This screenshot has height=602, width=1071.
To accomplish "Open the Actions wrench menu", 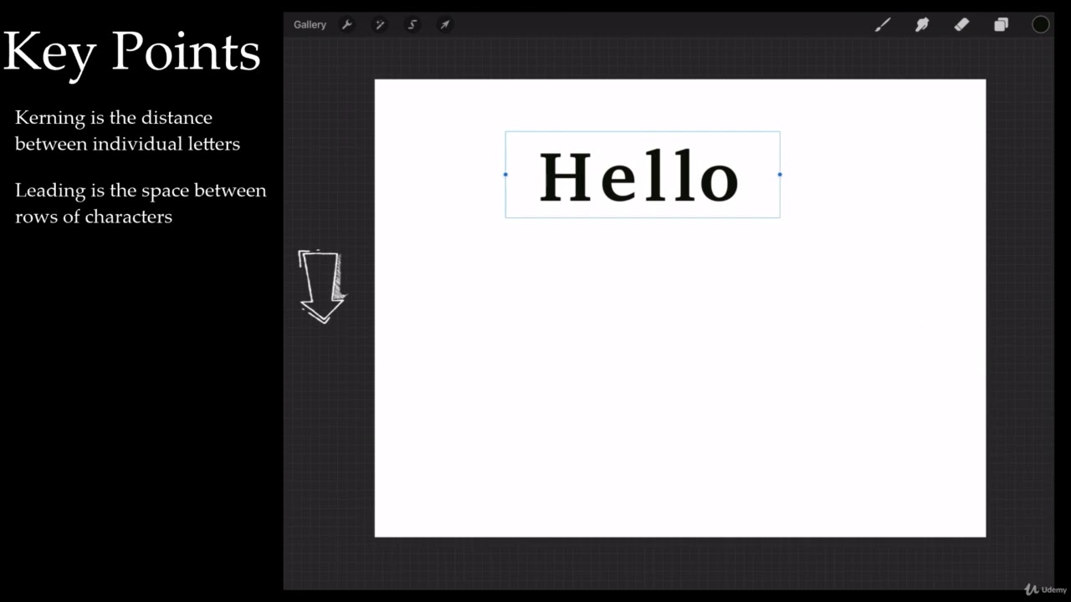I will (x=346, y=25).
